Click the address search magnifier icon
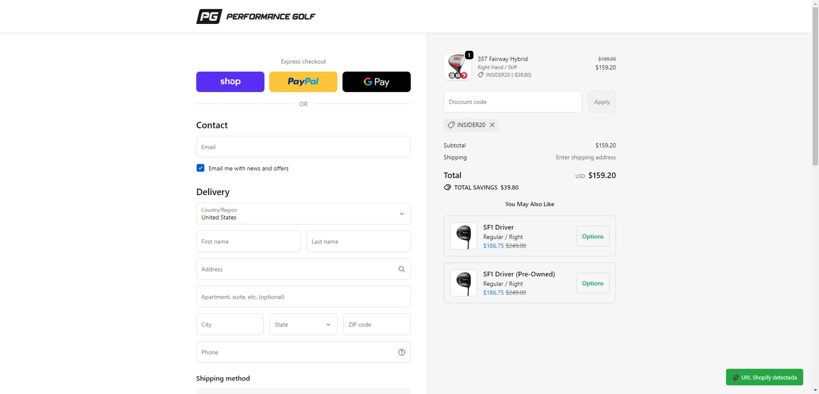The image size is (819, 394). [x=401, y=269]
